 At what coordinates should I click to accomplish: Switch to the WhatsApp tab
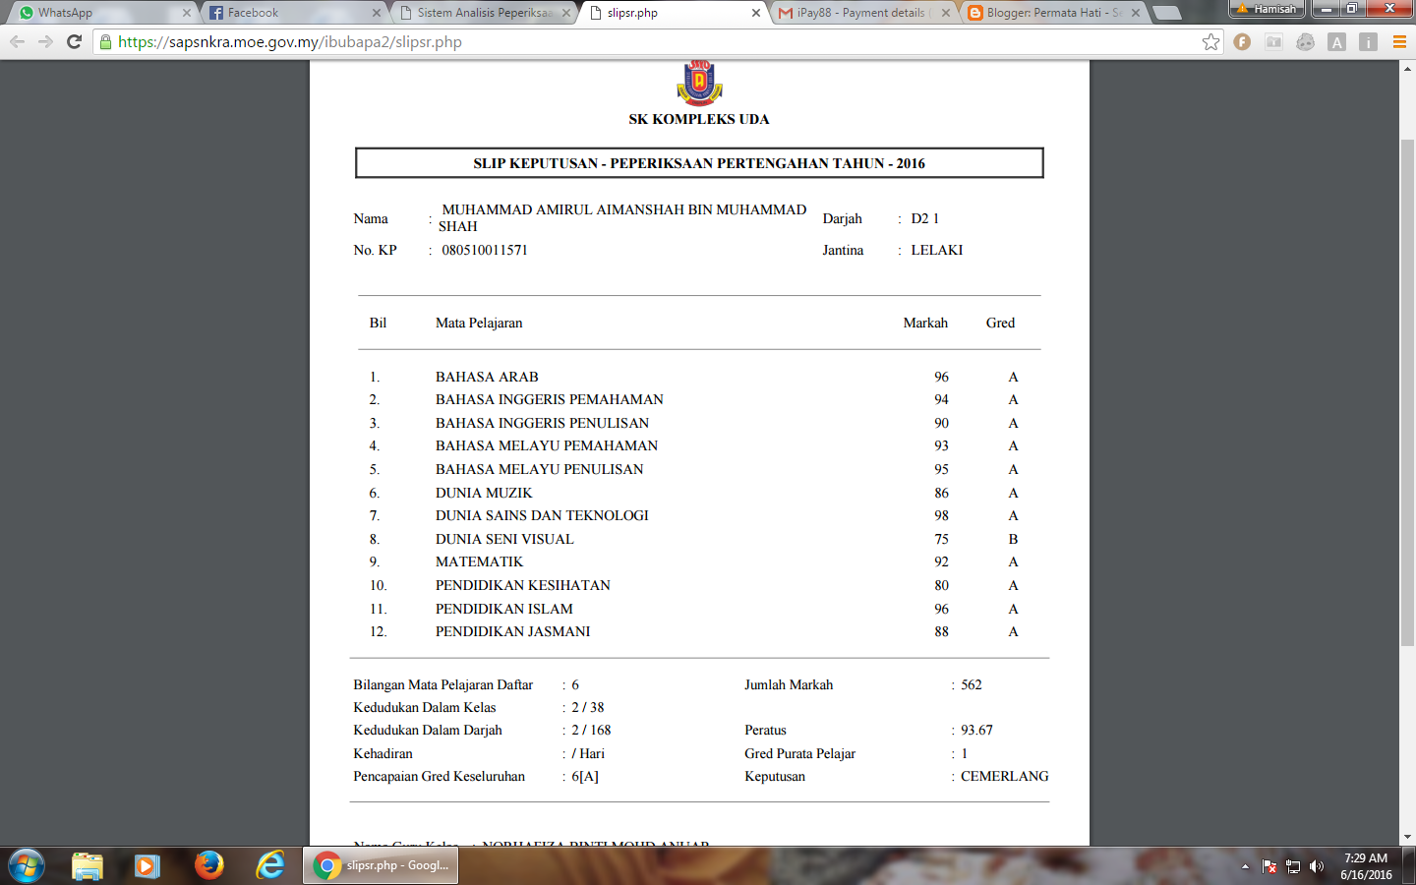tap(101, 13)
